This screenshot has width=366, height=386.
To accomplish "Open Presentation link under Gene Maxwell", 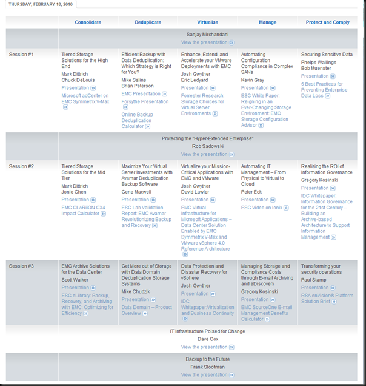I will pyautogui.click(x=135, y=200).
